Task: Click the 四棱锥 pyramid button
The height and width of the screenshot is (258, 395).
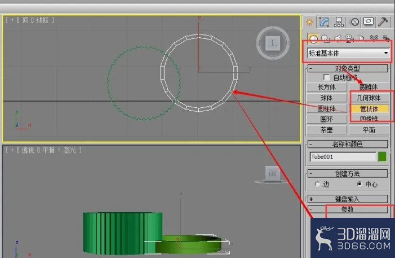Action: pyautogui.click(x=369, y=119)
